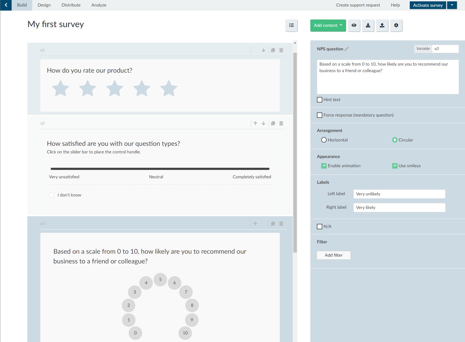Enable Force response mandatory checkbox
The image size is (465, 342).
coord(320,115)
